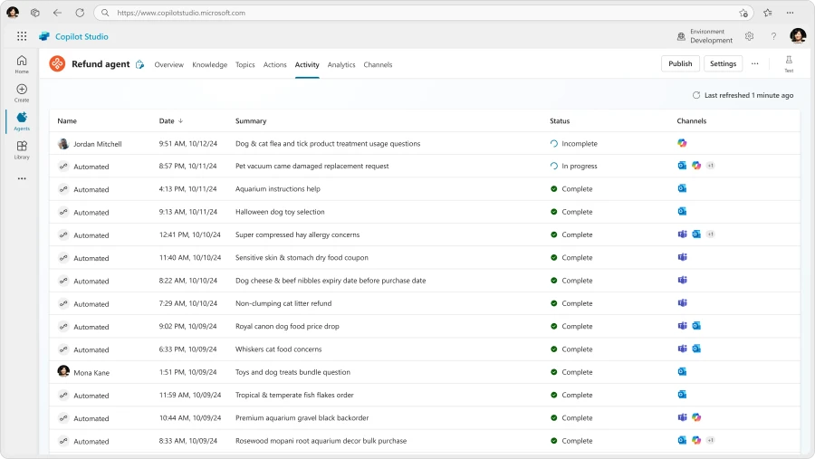Switch to the Knowledge tab
The image size is (815, 459).
click(209, 64)
